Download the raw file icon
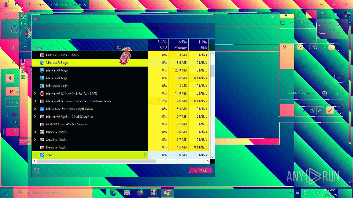 (320, 110)
